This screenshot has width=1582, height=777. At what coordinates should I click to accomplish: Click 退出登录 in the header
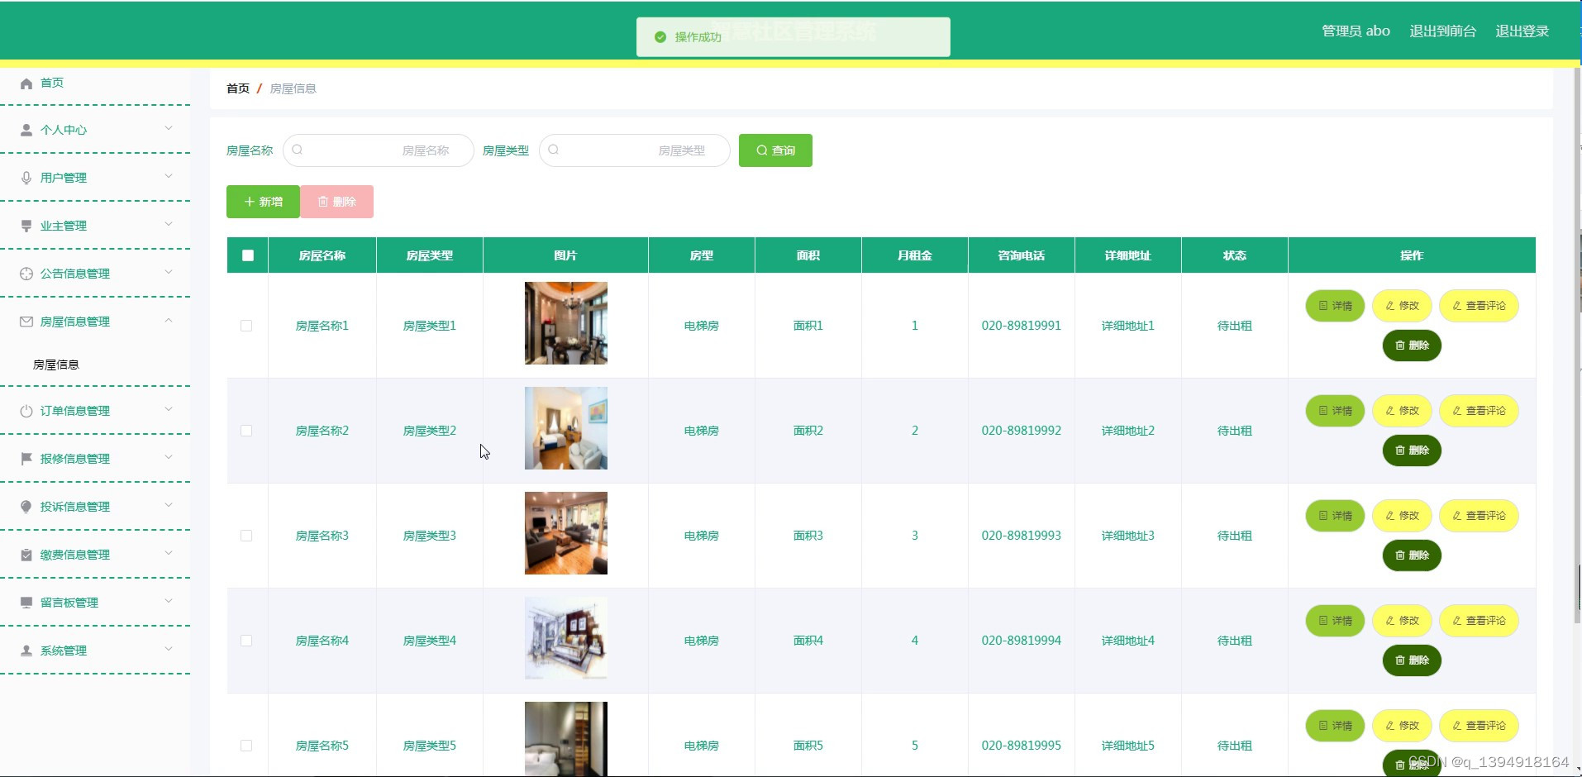click(x=1522, y=31)
